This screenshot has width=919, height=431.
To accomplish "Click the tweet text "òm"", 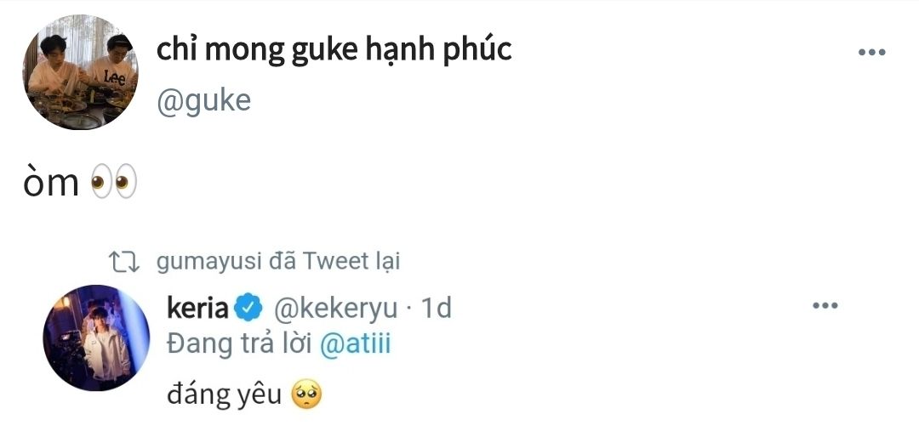I will point(51,183).
